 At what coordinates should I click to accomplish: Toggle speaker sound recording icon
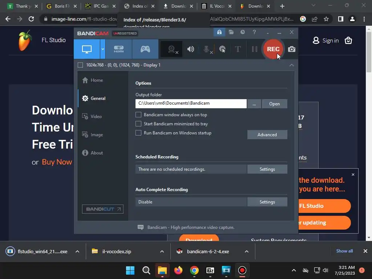point(190,49)
